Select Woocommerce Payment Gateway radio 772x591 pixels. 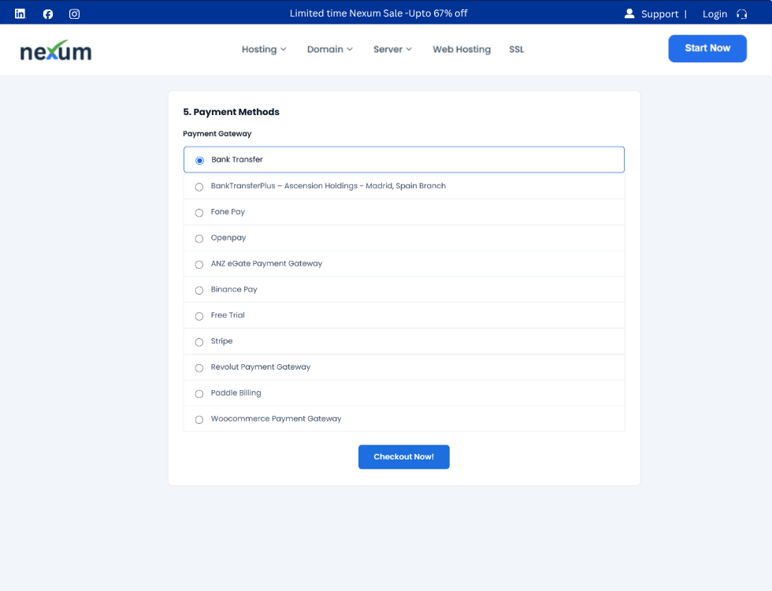199,419
